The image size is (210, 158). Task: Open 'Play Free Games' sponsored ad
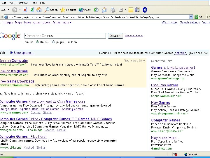(164, 85)
